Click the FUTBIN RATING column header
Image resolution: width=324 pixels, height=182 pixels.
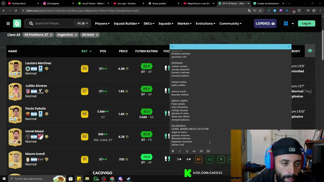click(x=146, y=51)
